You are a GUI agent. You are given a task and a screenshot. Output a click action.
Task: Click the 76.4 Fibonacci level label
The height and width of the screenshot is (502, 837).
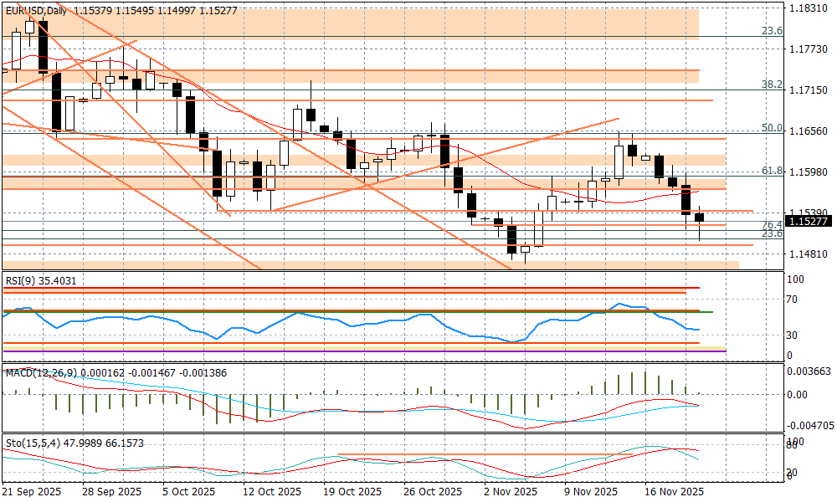(771, 225)
